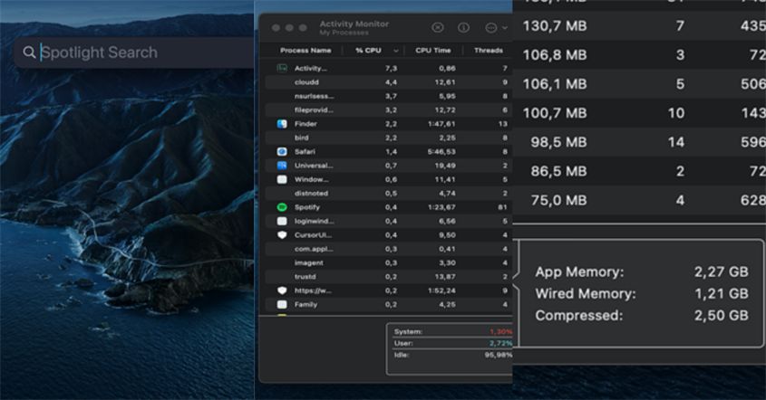766x400 pixels.
Task: Click the Idle CPU percentage 95,98%
Action: tap(499, 355)
